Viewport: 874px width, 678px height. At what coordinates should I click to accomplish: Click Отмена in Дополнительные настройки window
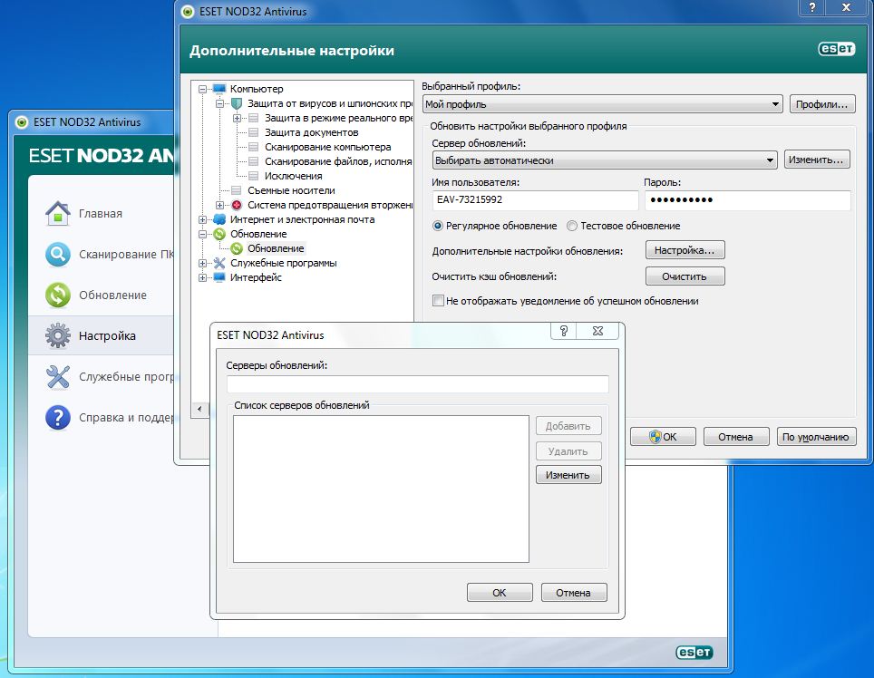736,437
